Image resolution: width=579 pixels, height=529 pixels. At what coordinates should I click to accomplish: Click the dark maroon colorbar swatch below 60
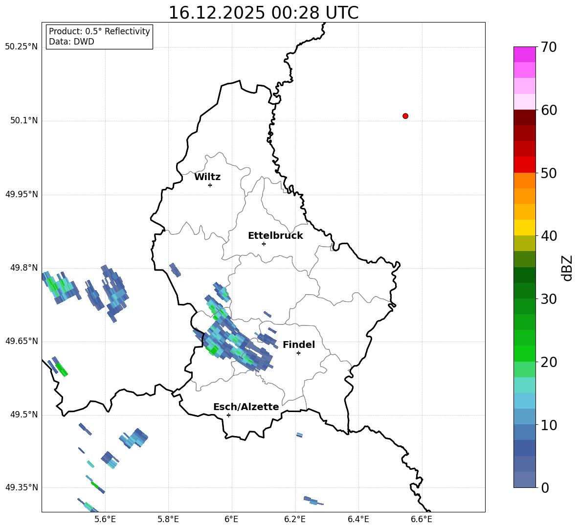[x=525, y=117]
